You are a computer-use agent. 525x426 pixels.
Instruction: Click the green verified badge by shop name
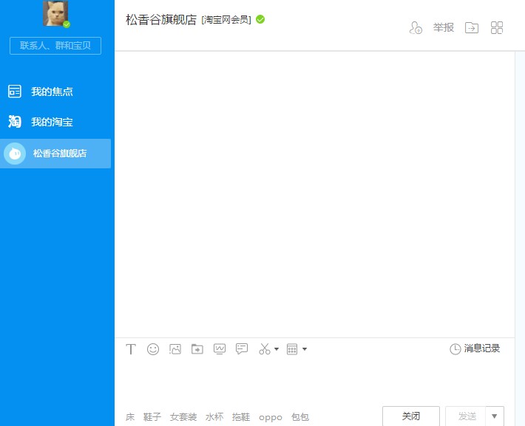[x=260, y=19]
